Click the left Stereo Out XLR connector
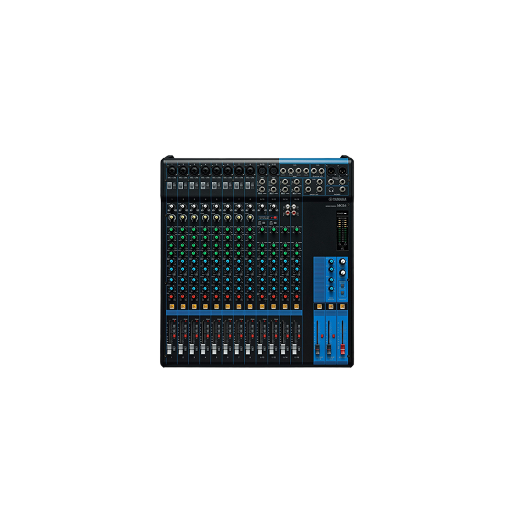The width and height of the screenshot is (514, 514). coord(331,171)
